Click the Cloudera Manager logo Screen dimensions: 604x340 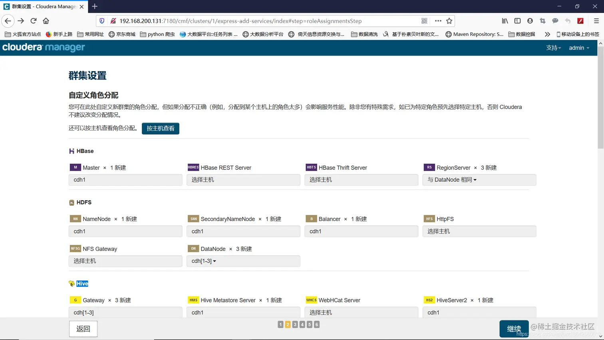point(44,47)
